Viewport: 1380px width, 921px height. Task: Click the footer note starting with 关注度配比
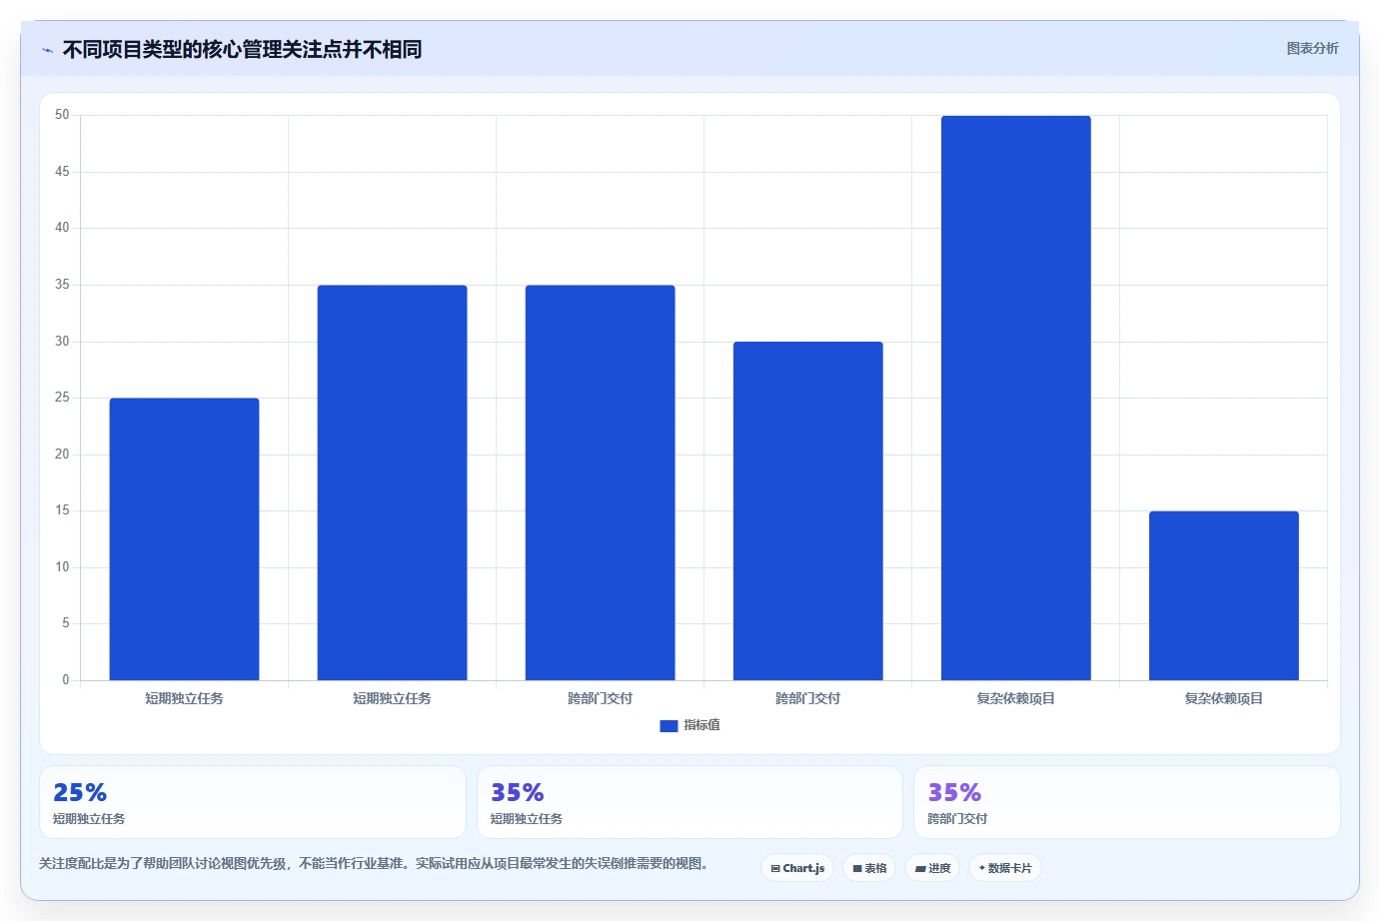(x=375, y=863)
